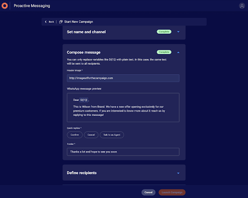
Task: Click the Complete badge on Set name
Action: (164, 32)
